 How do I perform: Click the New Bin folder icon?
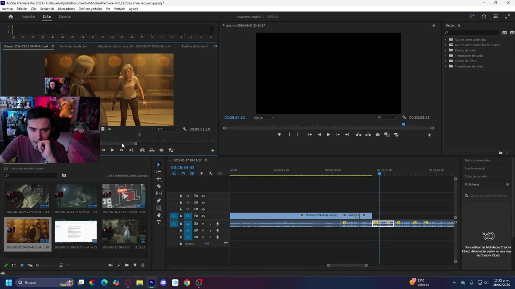click(x=127, y=265)
